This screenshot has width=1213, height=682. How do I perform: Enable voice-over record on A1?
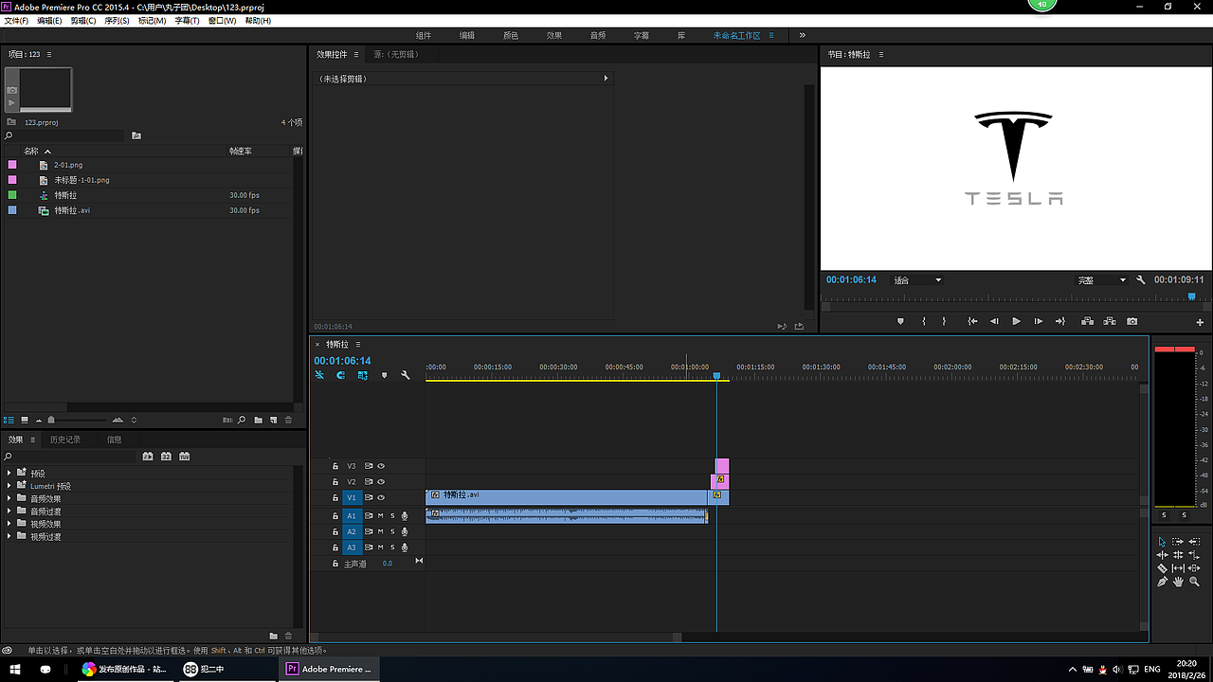click(x=405, y=516)
